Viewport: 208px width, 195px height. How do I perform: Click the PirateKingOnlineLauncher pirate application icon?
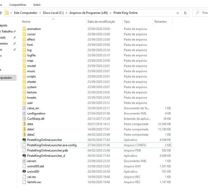(x=24, y=140)
